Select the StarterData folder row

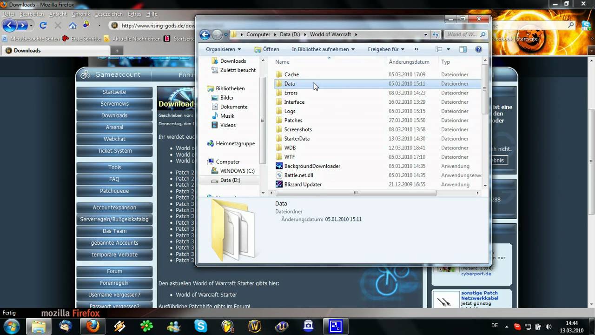[x=377, y=139]
